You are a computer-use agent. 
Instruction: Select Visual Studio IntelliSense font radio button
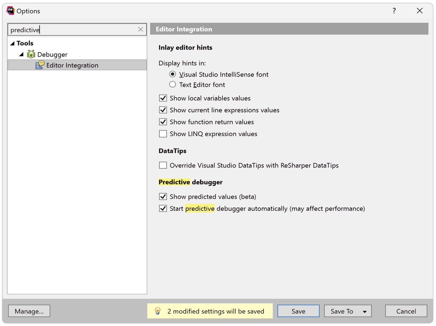(173, 74)
